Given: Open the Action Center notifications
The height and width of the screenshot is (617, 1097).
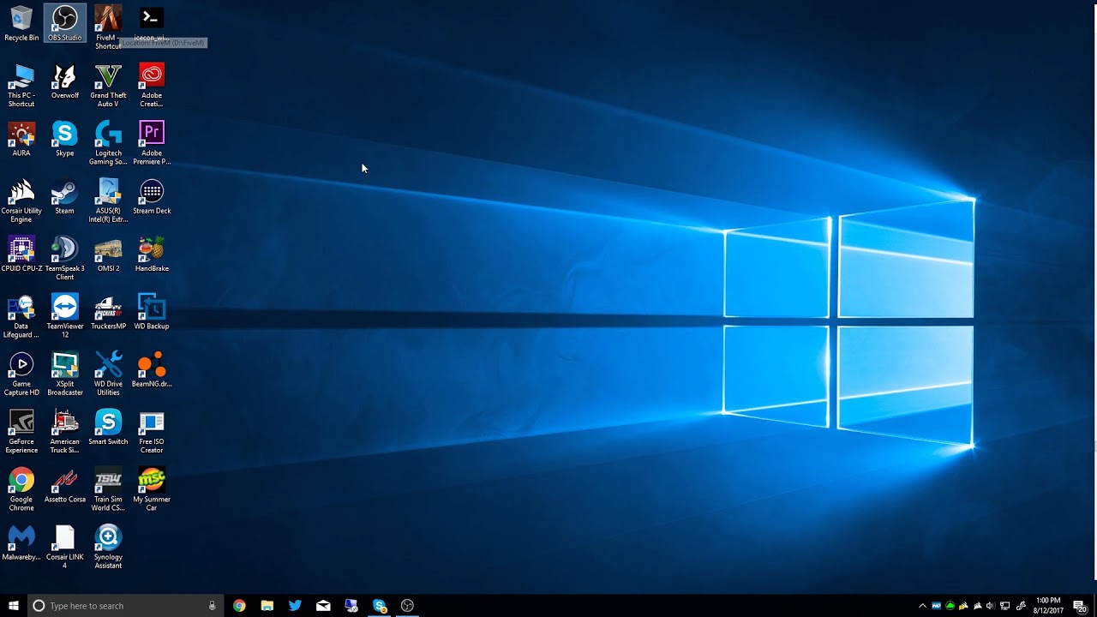Looking at the screenshot, I should pyautogui.click(x=1080, y=606).
